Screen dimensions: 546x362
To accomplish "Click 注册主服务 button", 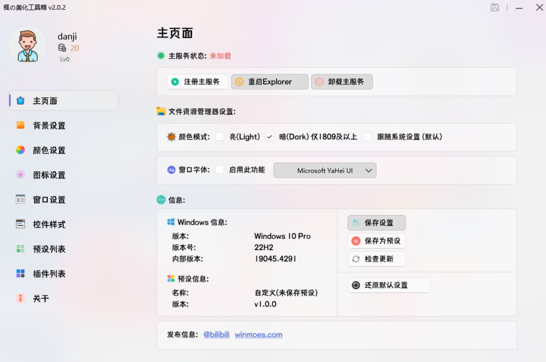I will (x=197, y=82).
